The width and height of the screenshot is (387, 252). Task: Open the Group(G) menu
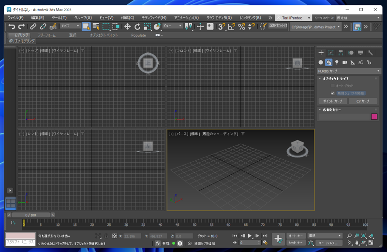(83, 18)
